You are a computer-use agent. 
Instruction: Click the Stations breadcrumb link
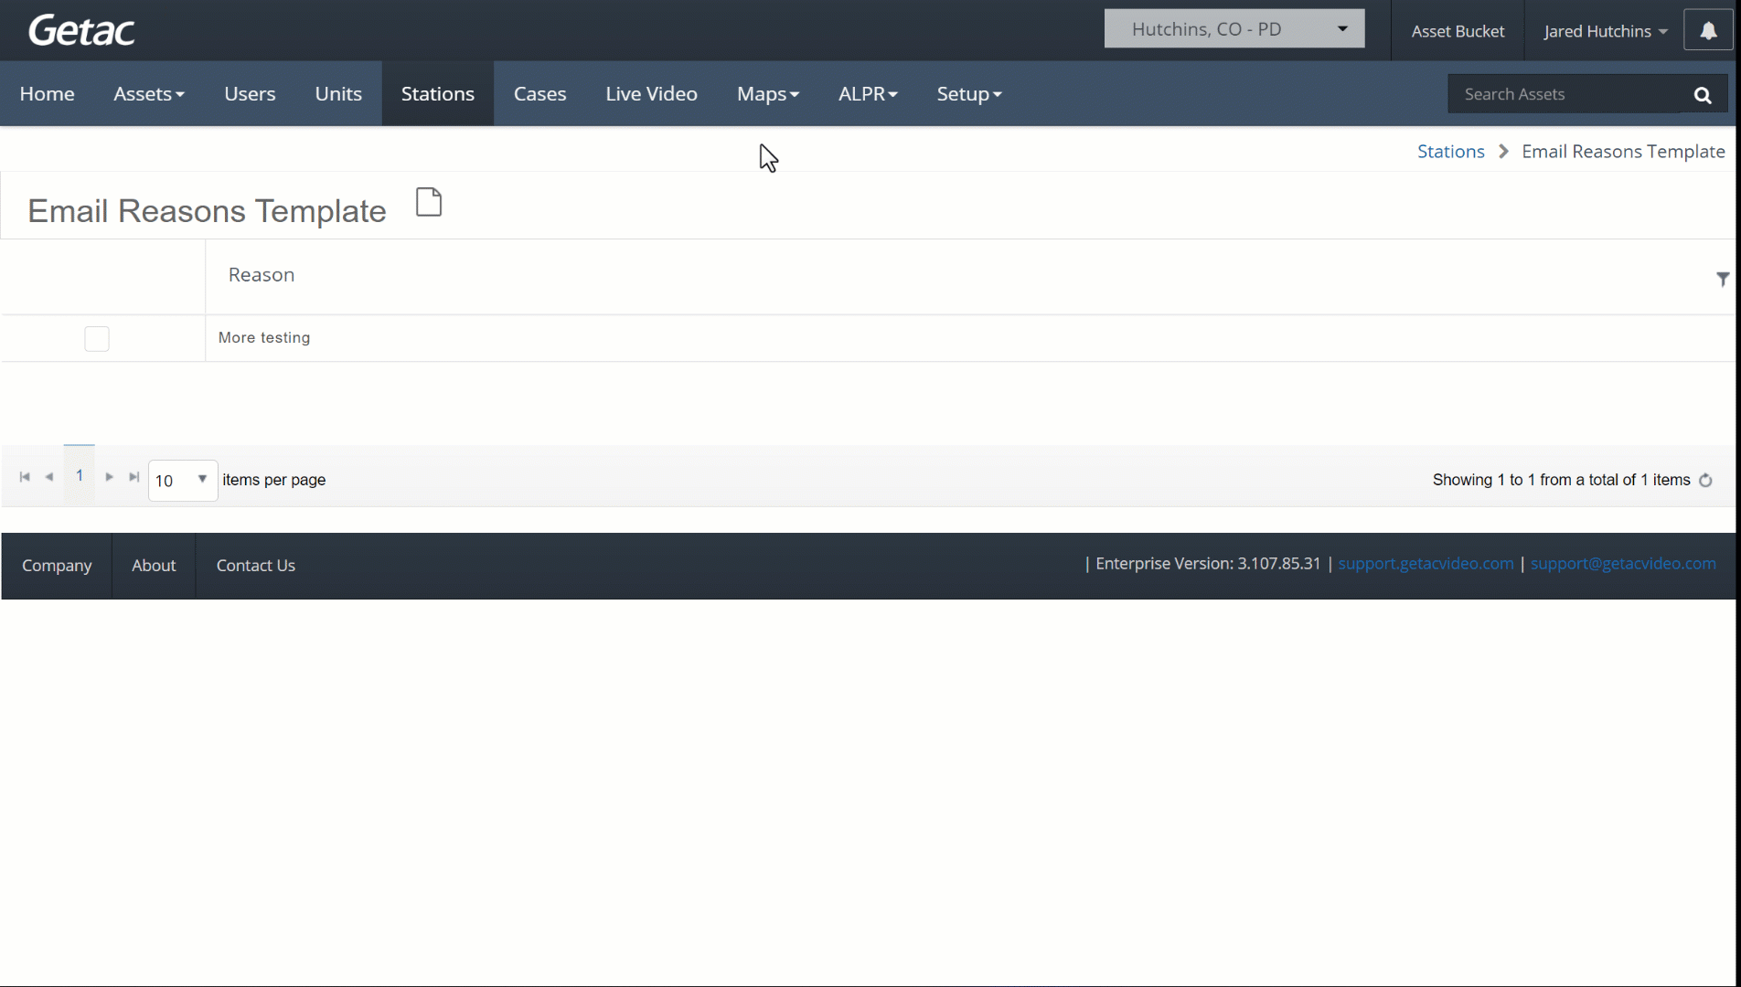point(1450,152)
